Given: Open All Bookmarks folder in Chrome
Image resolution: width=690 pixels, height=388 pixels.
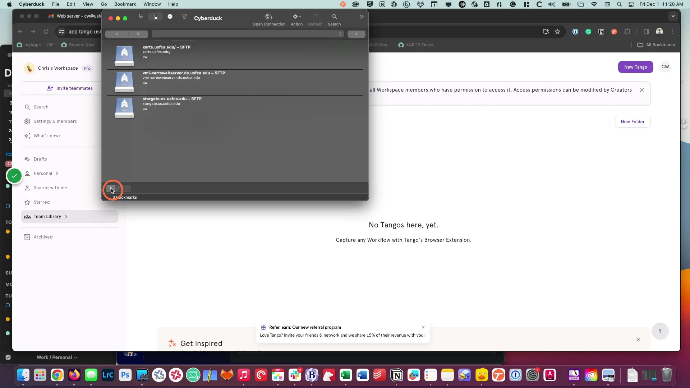Looking at the screenshot, I should point(656,45).
